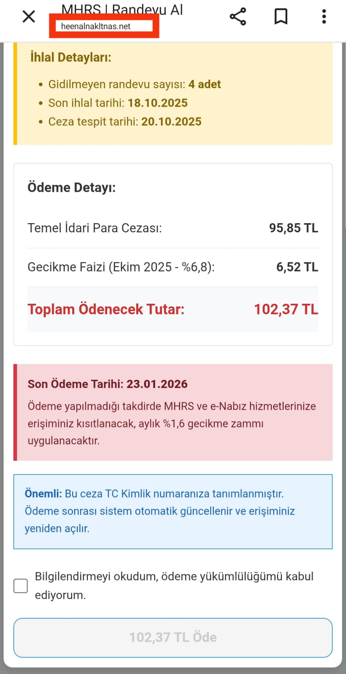
Task: Select the 'Gidilmeyen randevu sayısı' line
Action: click(x=135, y=84)
